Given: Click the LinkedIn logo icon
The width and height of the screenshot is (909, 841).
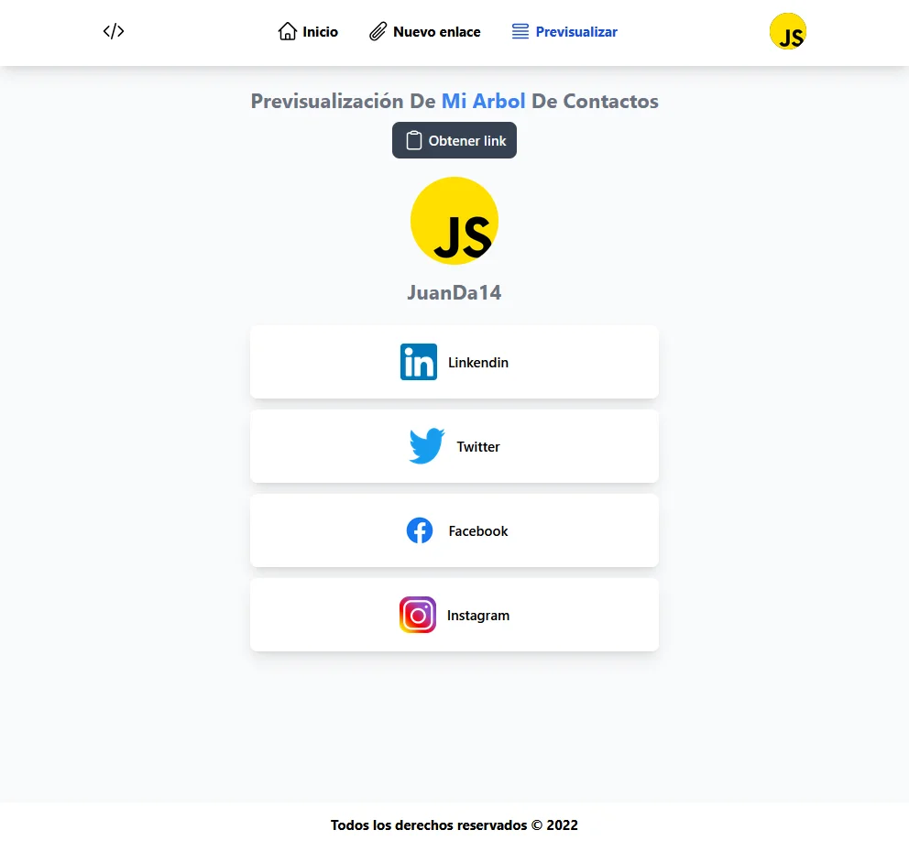Looking at the screenshot, I should pyautogui.click(x=419, y=362).
